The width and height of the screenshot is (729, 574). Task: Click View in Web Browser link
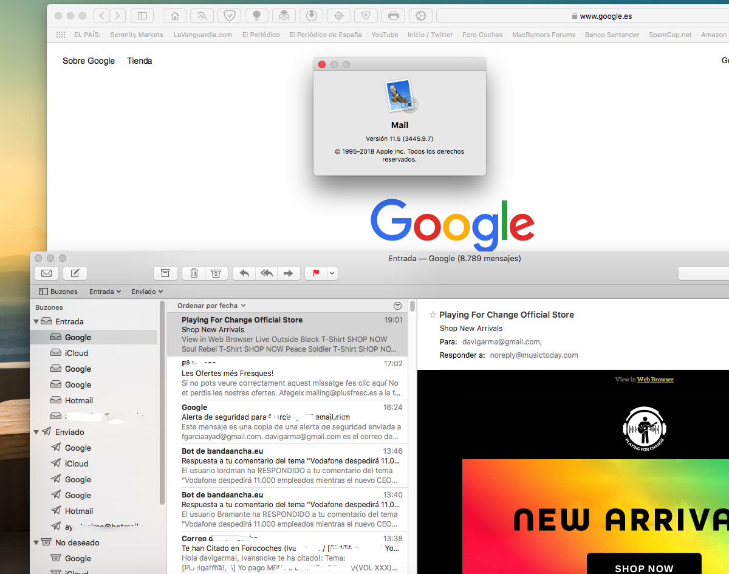(x=655, y=379)
